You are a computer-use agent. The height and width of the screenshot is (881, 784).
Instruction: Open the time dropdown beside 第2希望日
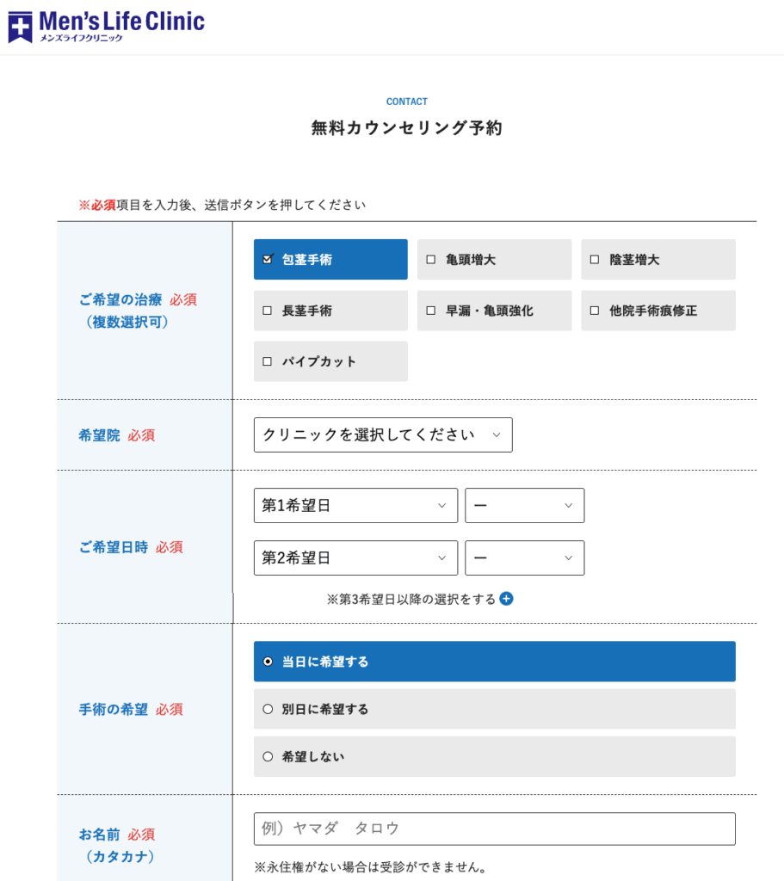click(x=525, y=558)
